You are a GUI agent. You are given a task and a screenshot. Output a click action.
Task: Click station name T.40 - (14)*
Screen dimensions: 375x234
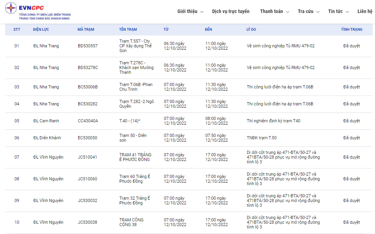coord(130,121)
